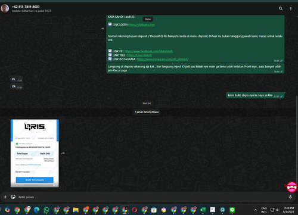298x215 pixels.
Task: Select the 'kirim bukti depo nya' message
Action: pyautogui.click(x=256, y=95)
